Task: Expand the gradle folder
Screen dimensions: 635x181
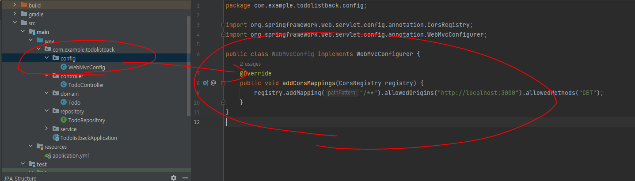Action: 15,14
